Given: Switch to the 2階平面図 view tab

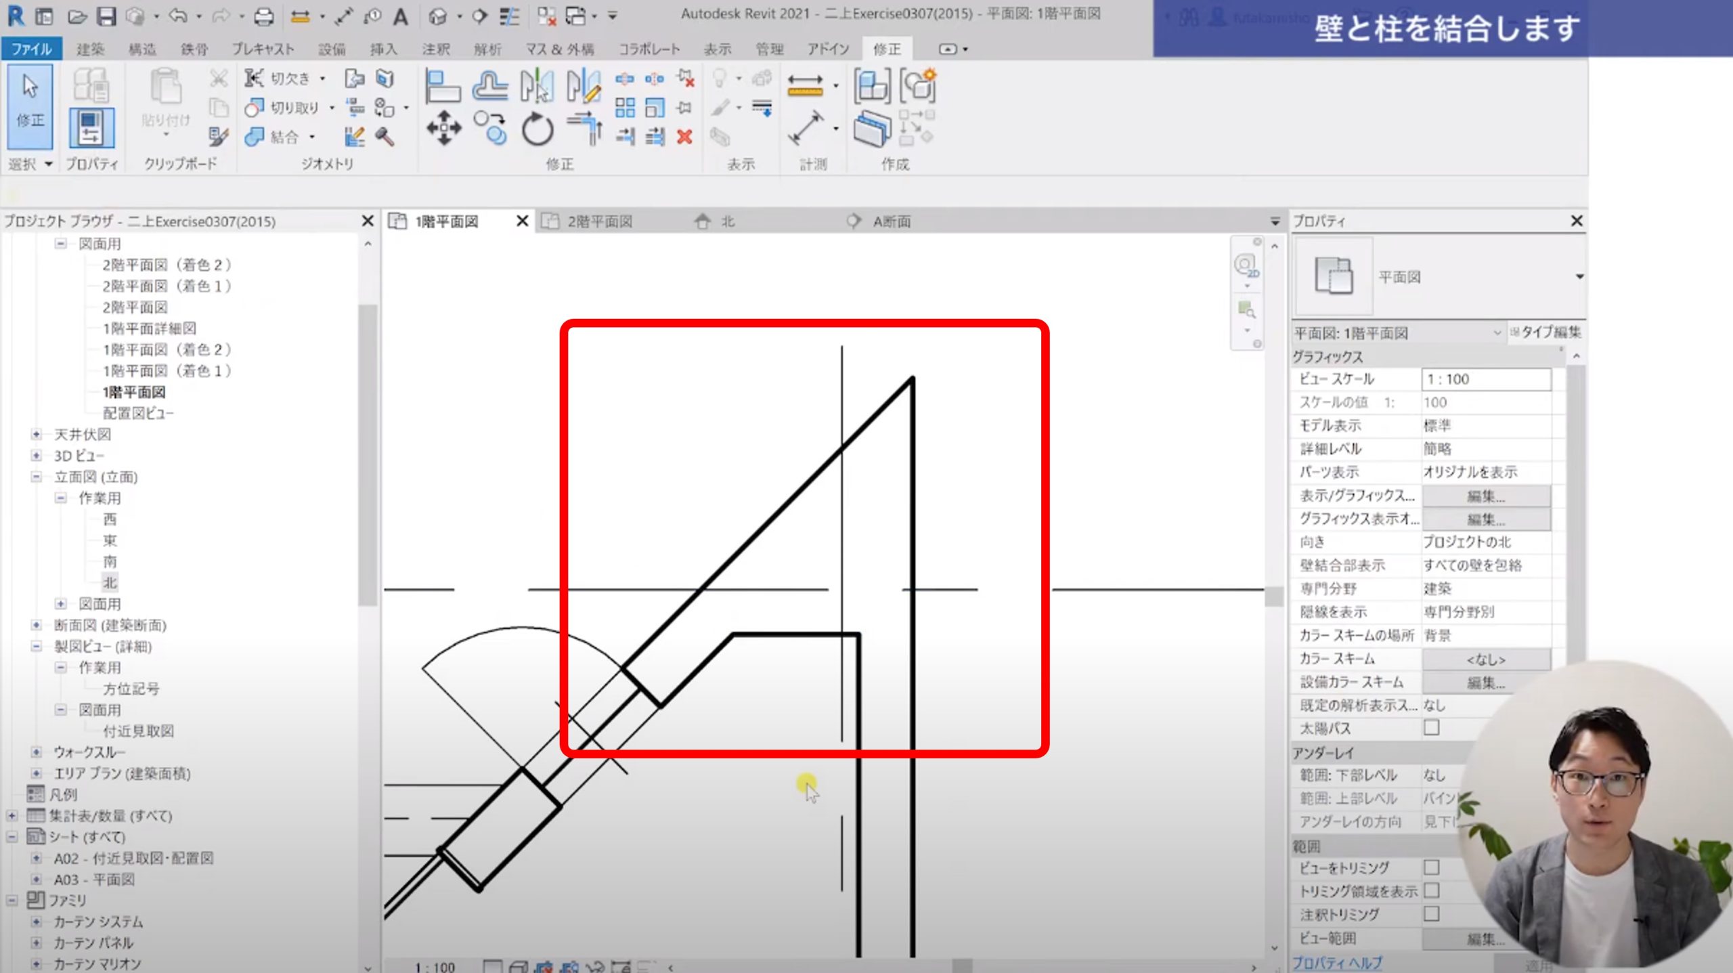Looking at the screenshot, I should [x=599, y=221].
